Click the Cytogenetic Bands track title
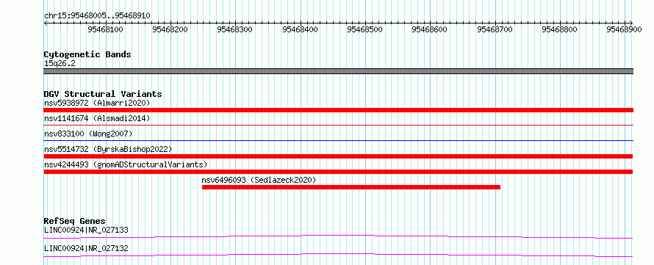Screen dimensions: 654x265 (87, 54)
